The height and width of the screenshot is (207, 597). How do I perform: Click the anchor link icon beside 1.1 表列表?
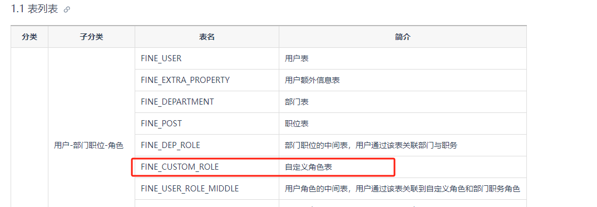point(67,10)
